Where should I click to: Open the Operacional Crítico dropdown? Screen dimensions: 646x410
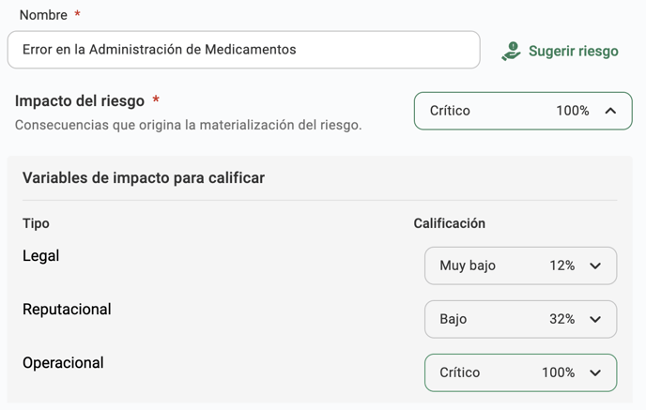(x=521, y=372)
